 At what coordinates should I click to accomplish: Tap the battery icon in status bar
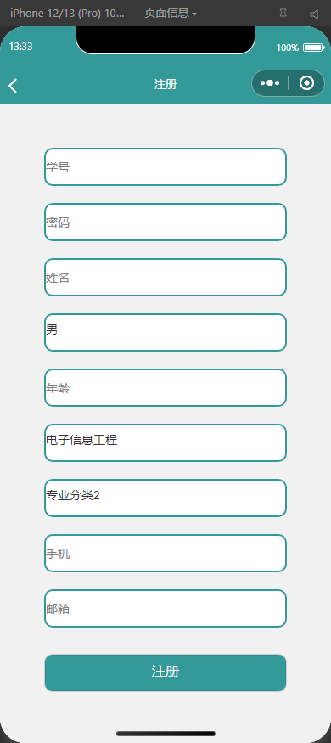(313, 48)
